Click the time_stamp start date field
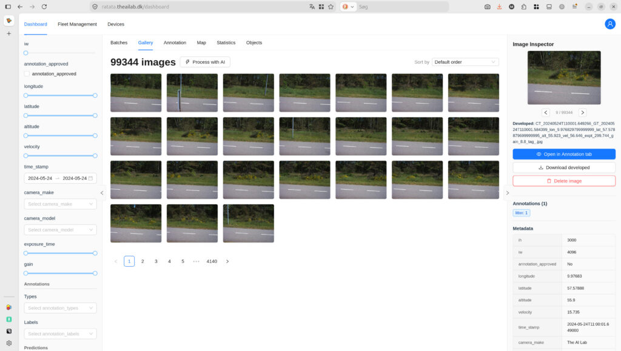 pyautogui.click(x=40, y=178)
